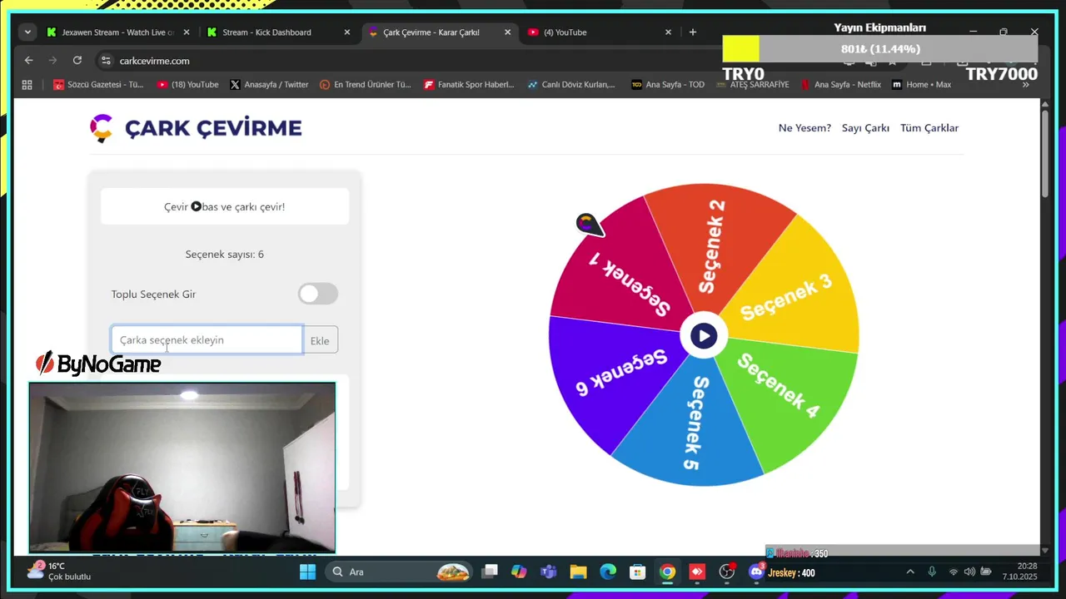Open the red AnyDesk taskbar icon
This screenshot has height=599, width=1066.
coord(697,572)
